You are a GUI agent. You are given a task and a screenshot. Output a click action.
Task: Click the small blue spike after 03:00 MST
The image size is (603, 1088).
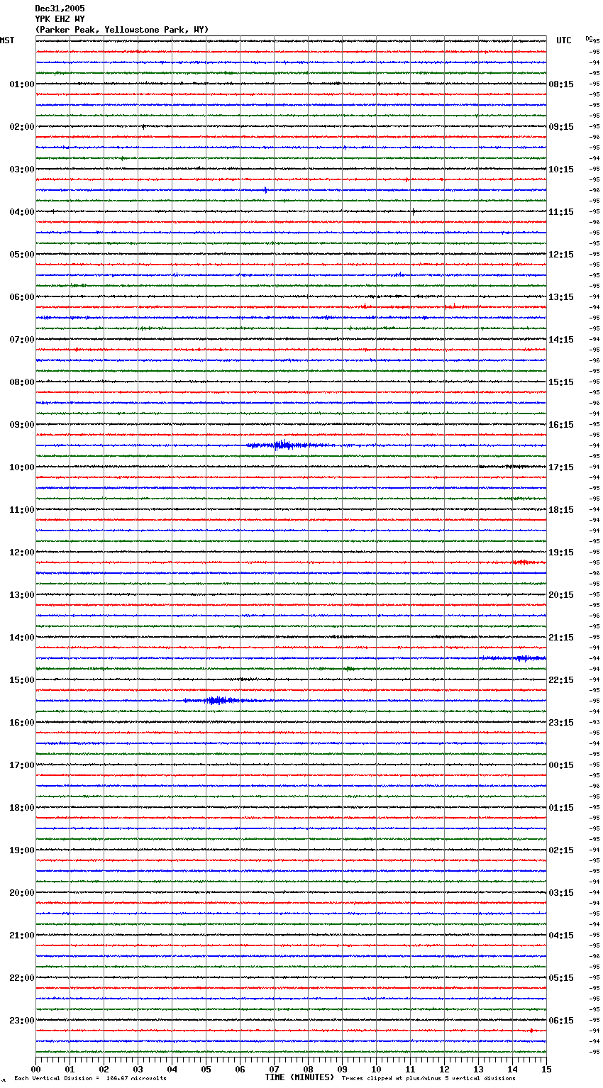point(265,190)
